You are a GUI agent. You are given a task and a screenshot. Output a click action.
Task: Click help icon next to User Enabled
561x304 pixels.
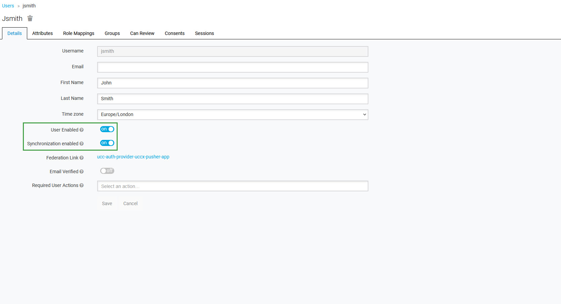[x=81, y=130]
